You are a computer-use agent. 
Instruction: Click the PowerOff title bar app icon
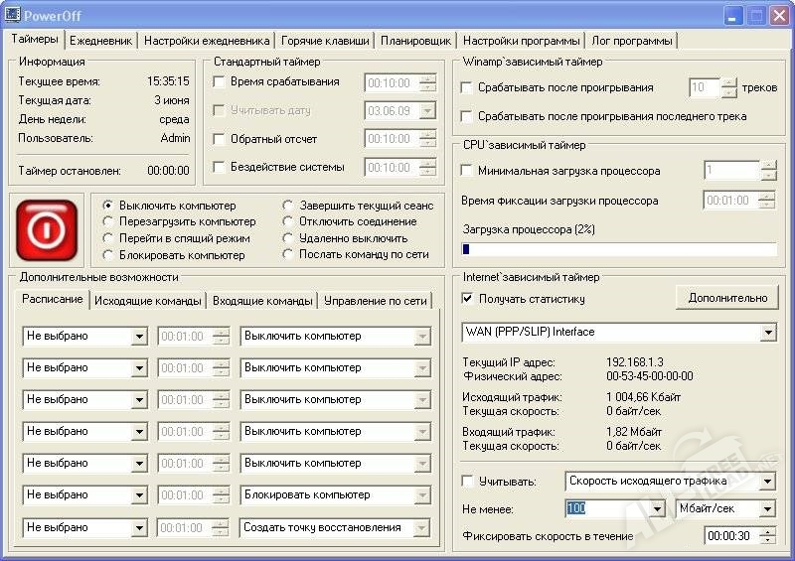[x=13, y=15]
